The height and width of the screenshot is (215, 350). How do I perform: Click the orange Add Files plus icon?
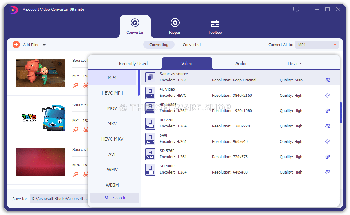[16, 45]
